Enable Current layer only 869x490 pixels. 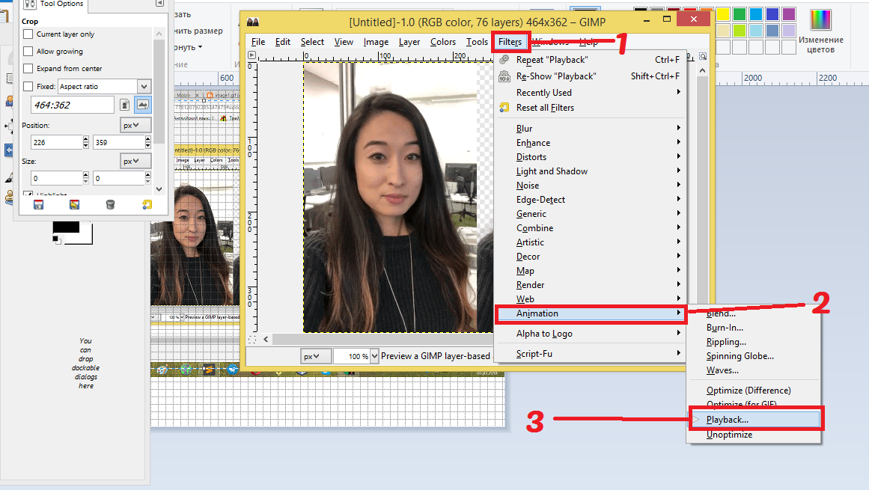pos(28,34)
